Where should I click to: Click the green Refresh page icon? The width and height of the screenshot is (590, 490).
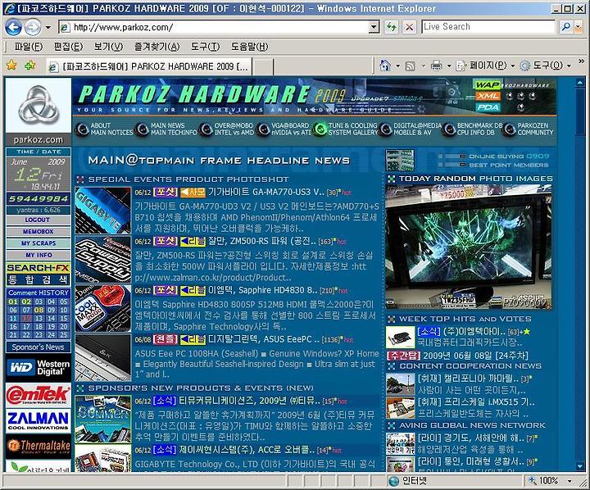coord(392,27)
